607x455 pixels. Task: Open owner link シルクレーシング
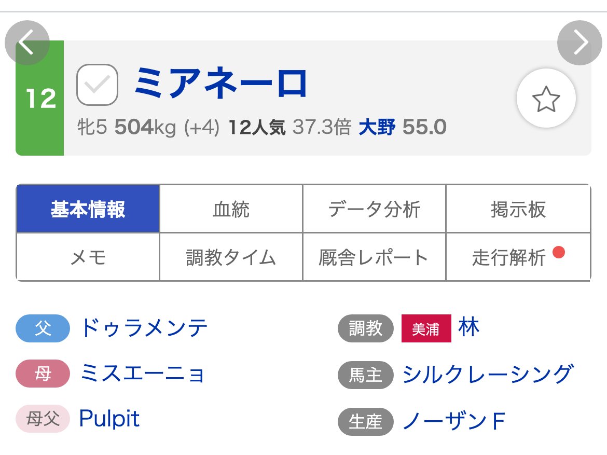click(x=488, y=374)
